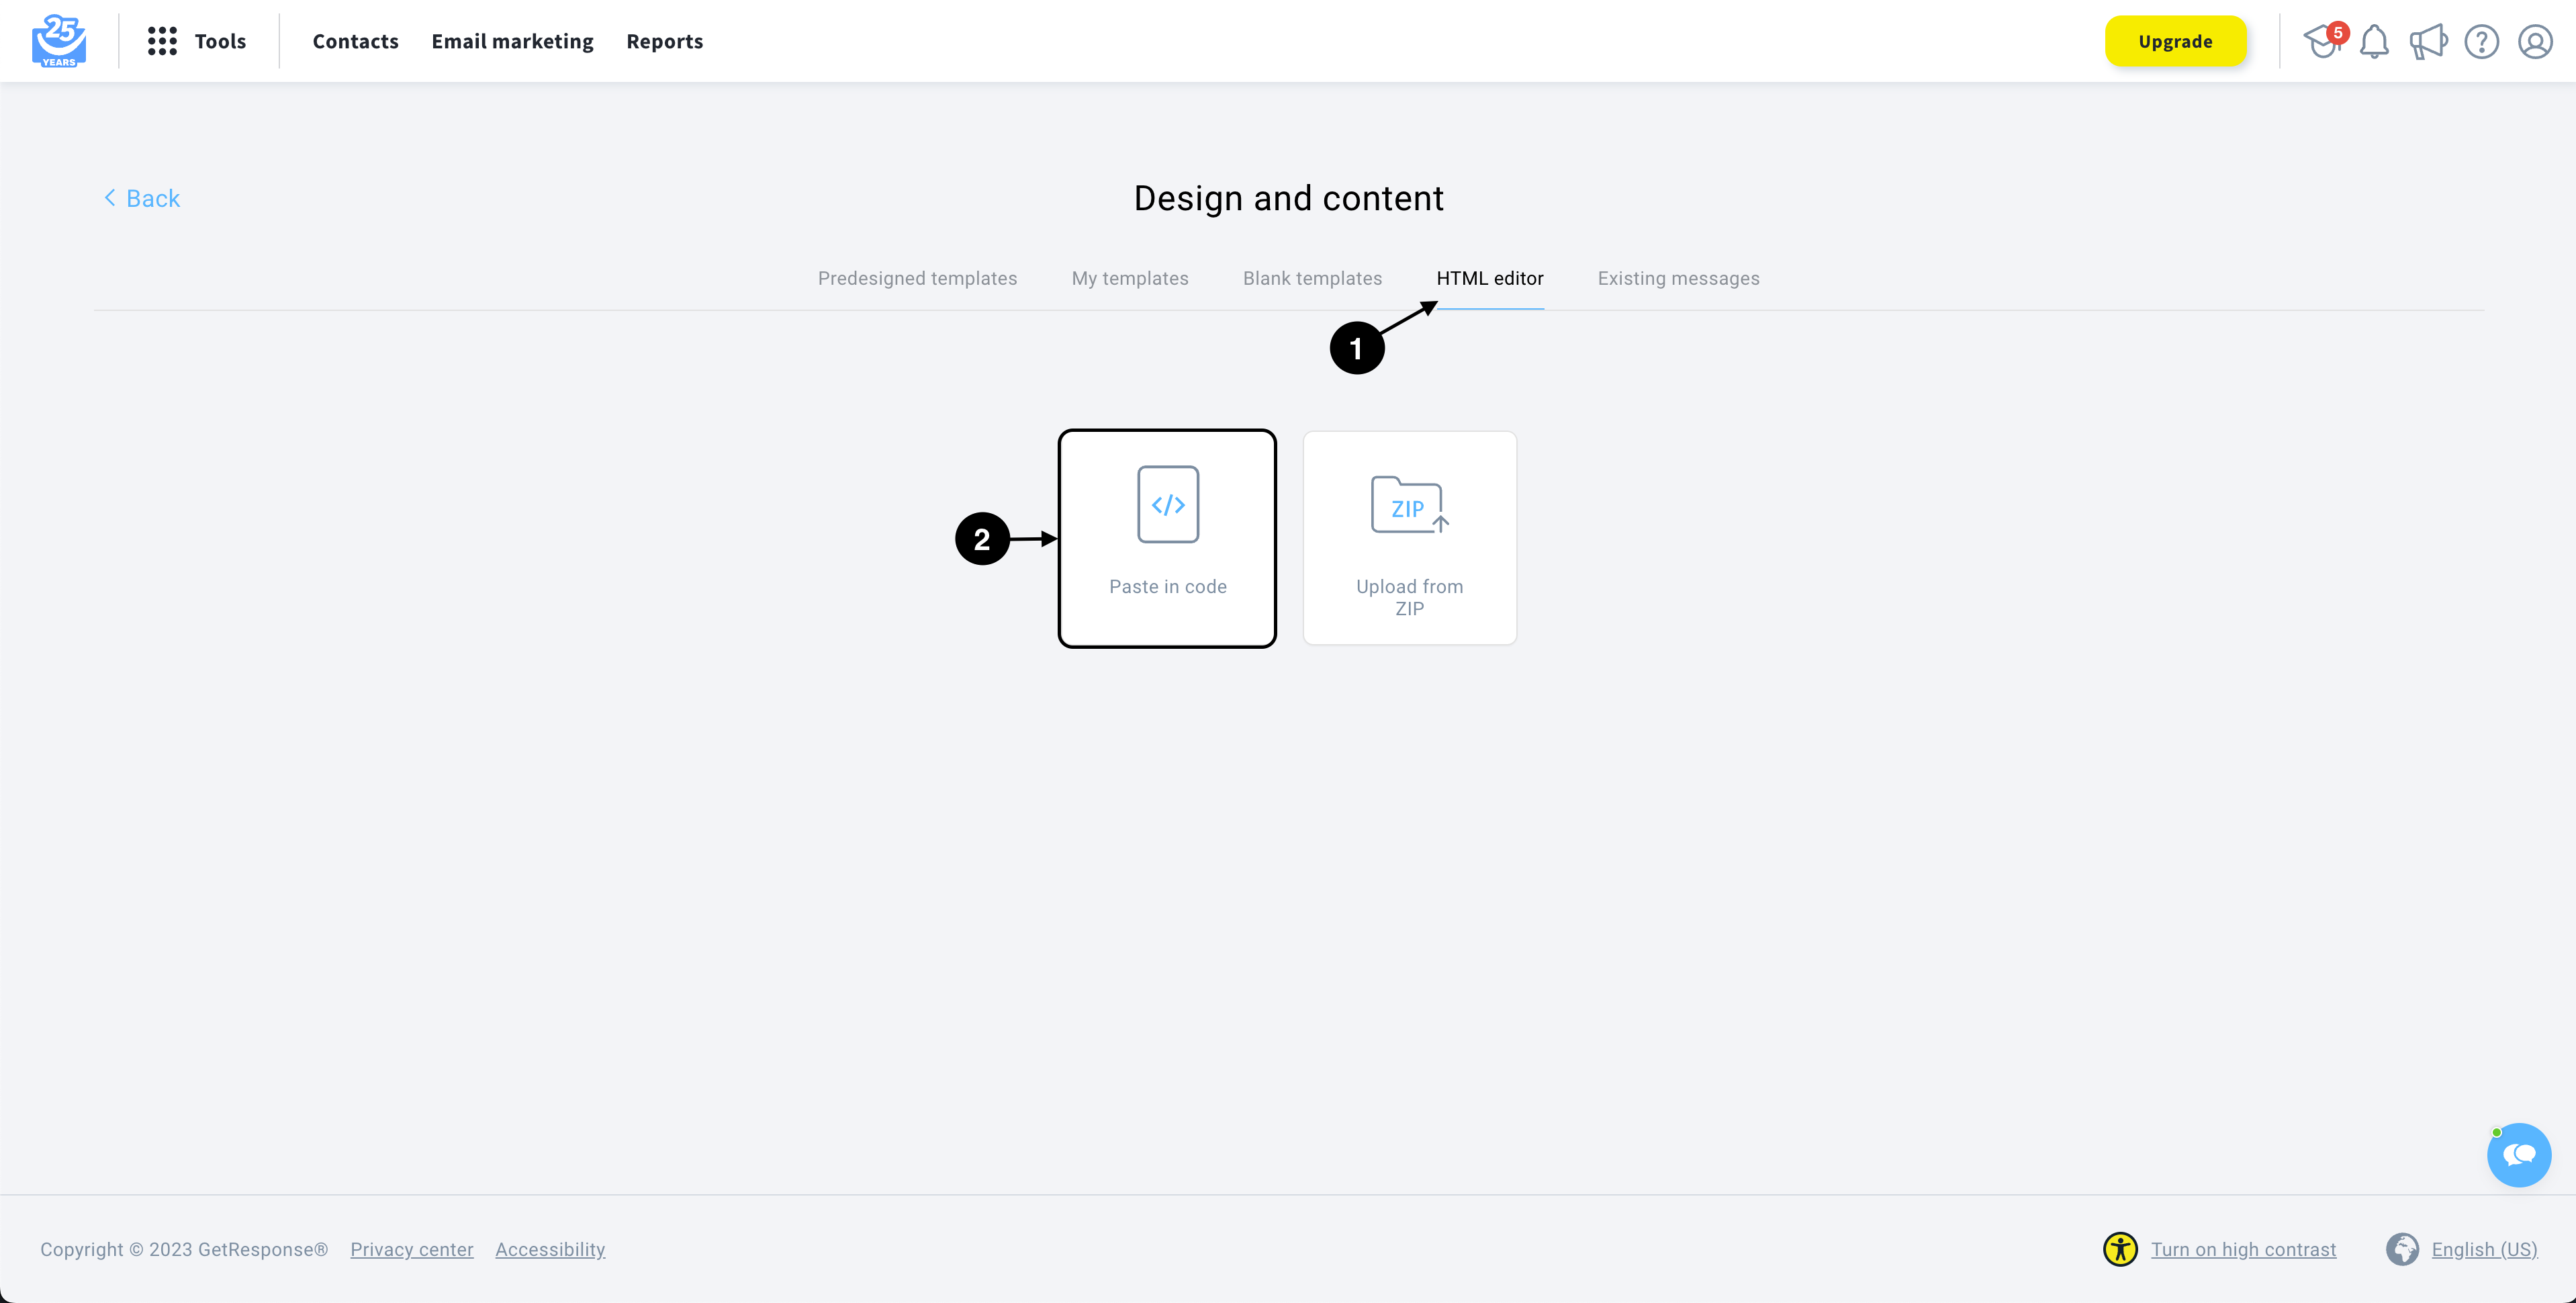This screenshot has width=2576, height=1303.
Task: Click the accessibility figure icon
Action: point(2119,1249)
